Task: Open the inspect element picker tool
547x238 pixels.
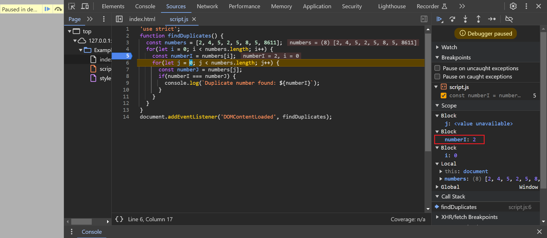Action: point(72,6)
